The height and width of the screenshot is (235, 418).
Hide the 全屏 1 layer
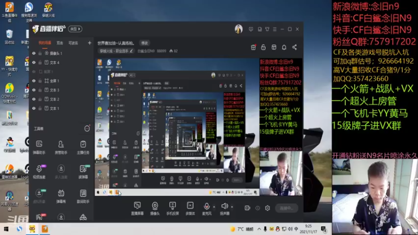pyautogui.click(x=34, y=81)
